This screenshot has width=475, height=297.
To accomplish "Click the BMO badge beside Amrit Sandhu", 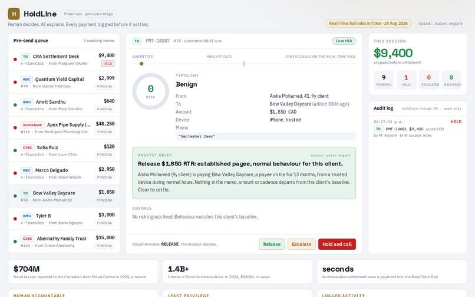I will pos(27,102).
